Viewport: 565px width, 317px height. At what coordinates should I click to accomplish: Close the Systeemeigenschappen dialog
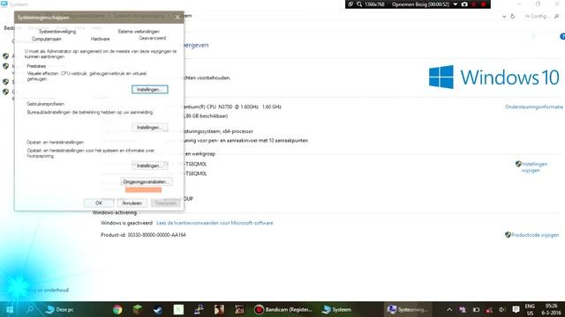(x=177, y=17)
